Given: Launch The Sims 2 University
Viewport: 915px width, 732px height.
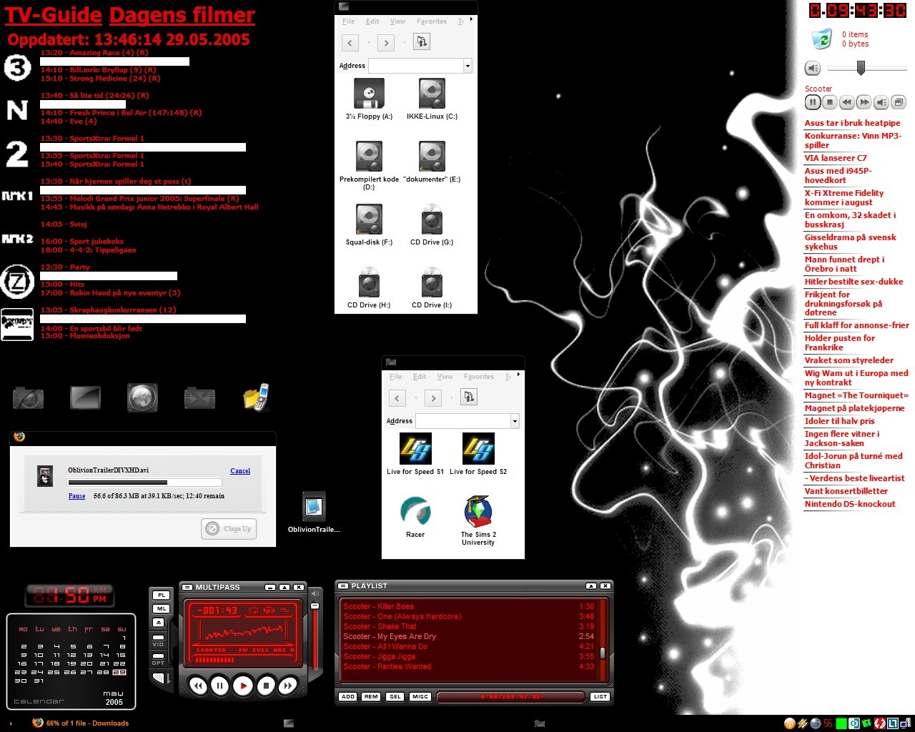Looking at the screenshot, I should [x=478, y=520].
